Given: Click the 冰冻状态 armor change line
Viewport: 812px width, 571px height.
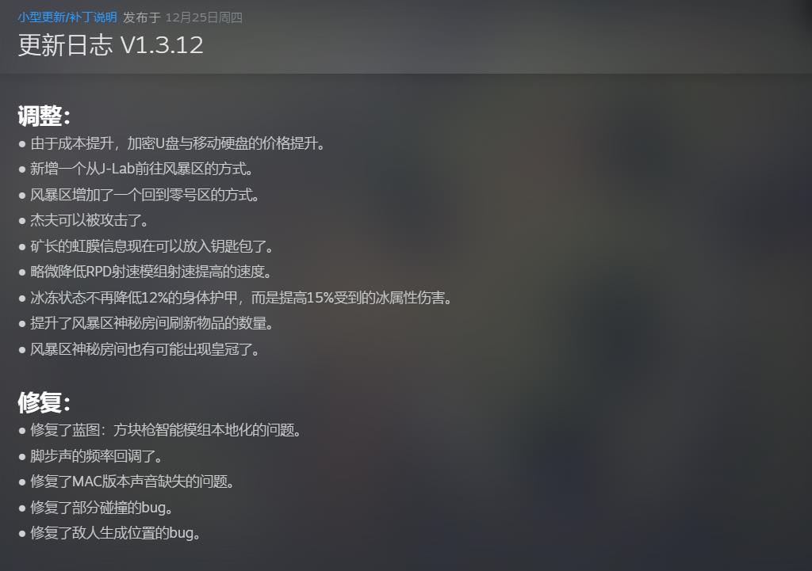Looking at the screenshot, I should tap(241, 298).
